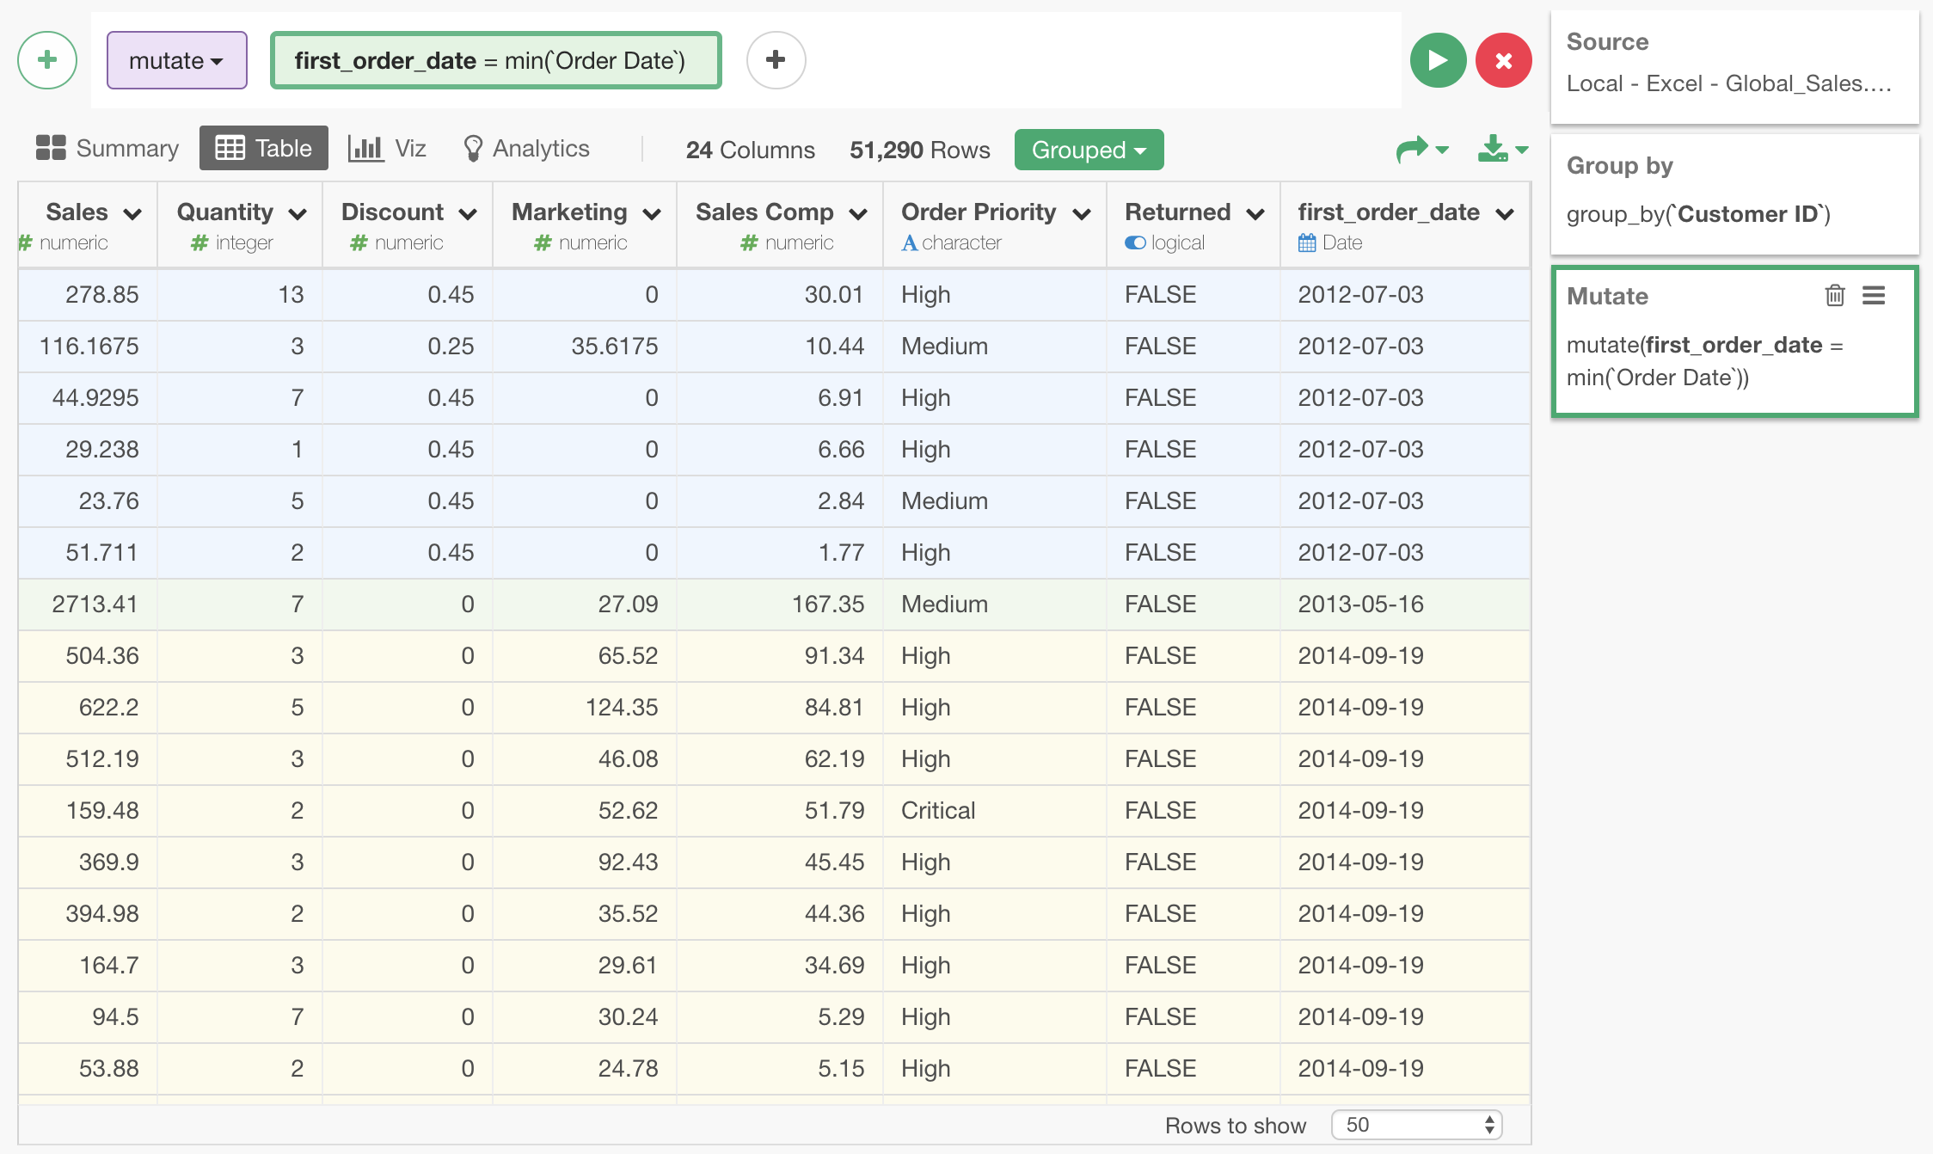The width and height of the screenshot is (1933, 1154).
Task: Open the mutate command dropdown
Action: (x=176, y=60)
